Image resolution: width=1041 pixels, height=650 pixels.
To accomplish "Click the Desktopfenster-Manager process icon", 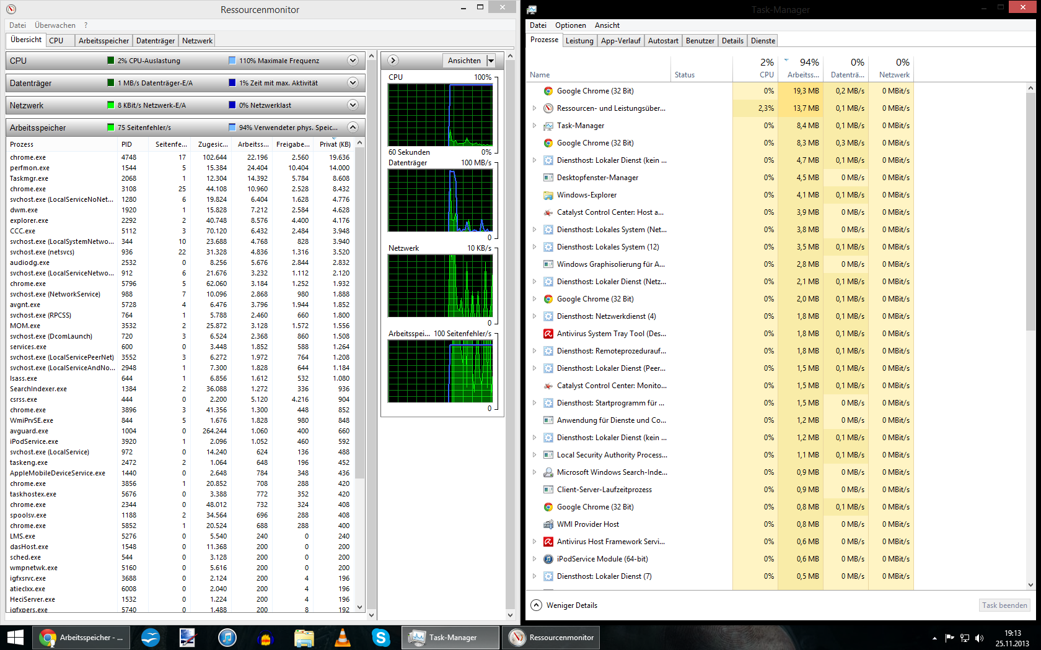I will 548,178.
